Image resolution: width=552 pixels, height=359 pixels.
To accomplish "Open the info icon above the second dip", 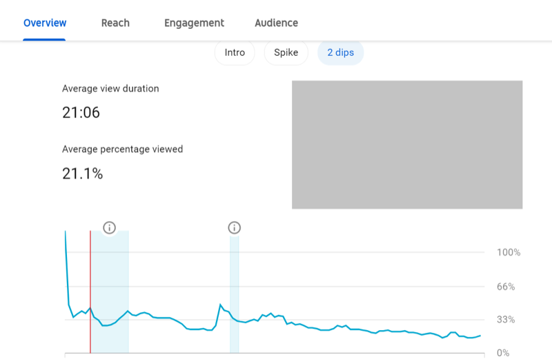I will [234, 227].
